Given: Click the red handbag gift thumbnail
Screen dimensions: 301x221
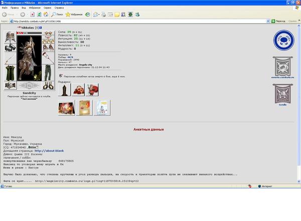Looking at the screenshot, I should click(x=78, y=90).
